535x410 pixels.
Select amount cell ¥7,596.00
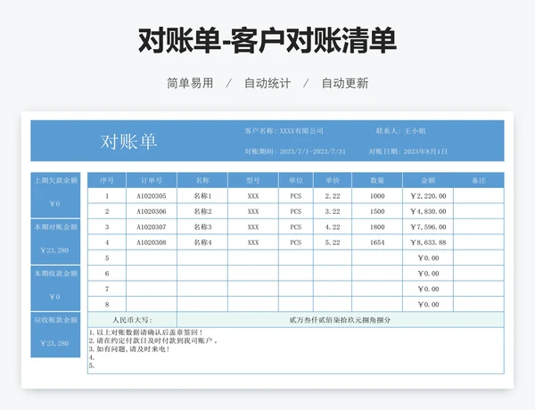pyautogui.click(x=428, y=227)
